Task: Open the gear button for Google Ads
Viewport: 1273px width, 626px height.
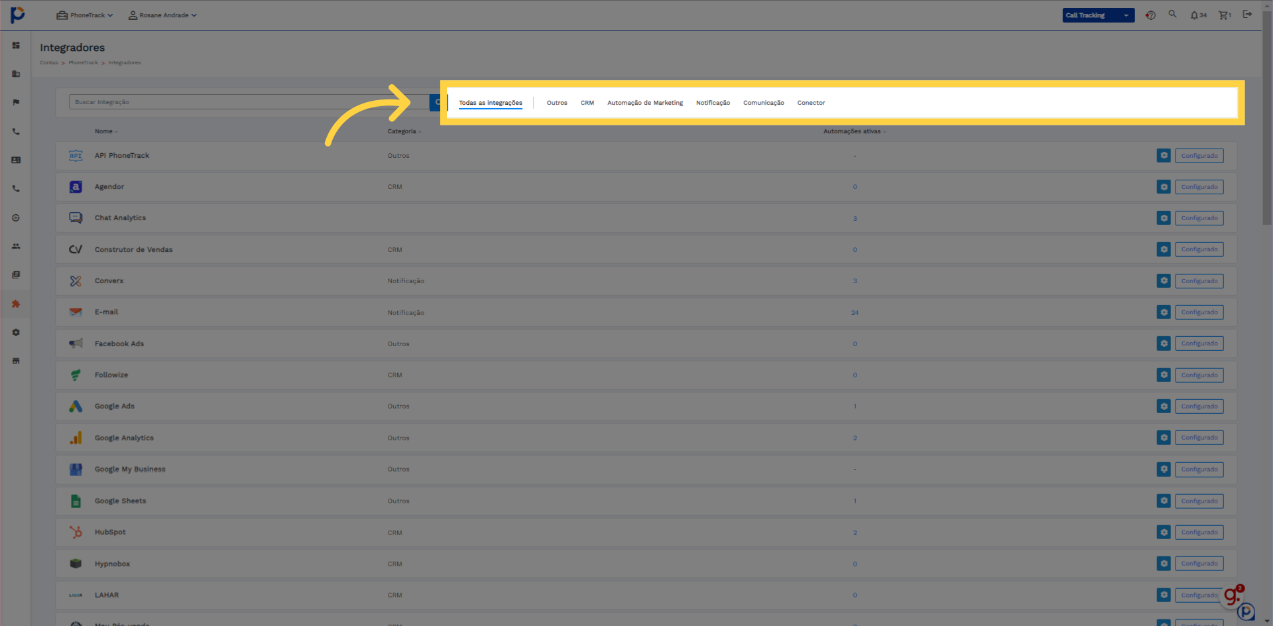Action: [1164, 407]
